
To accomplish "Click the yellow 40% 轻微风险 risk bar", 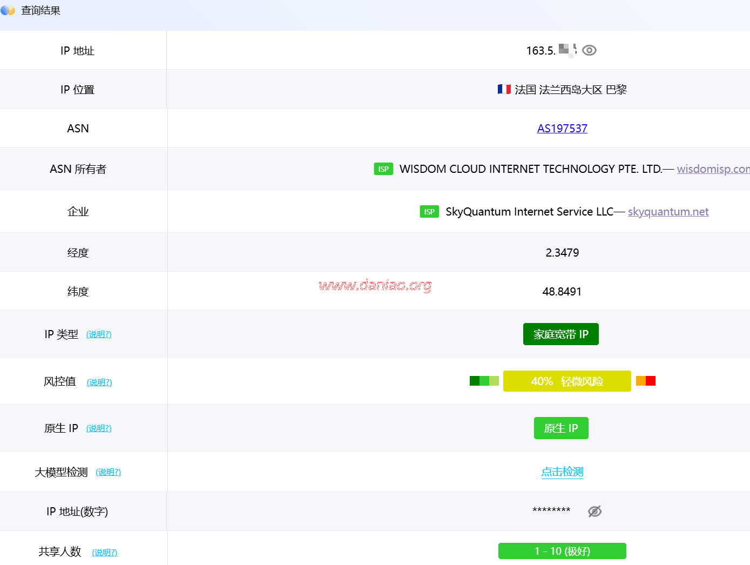I will coord(566,381).
